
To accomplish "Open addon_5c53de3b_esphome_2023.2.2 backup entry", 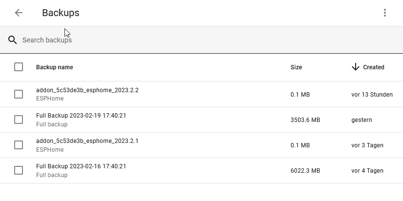I will pos(87,90).
